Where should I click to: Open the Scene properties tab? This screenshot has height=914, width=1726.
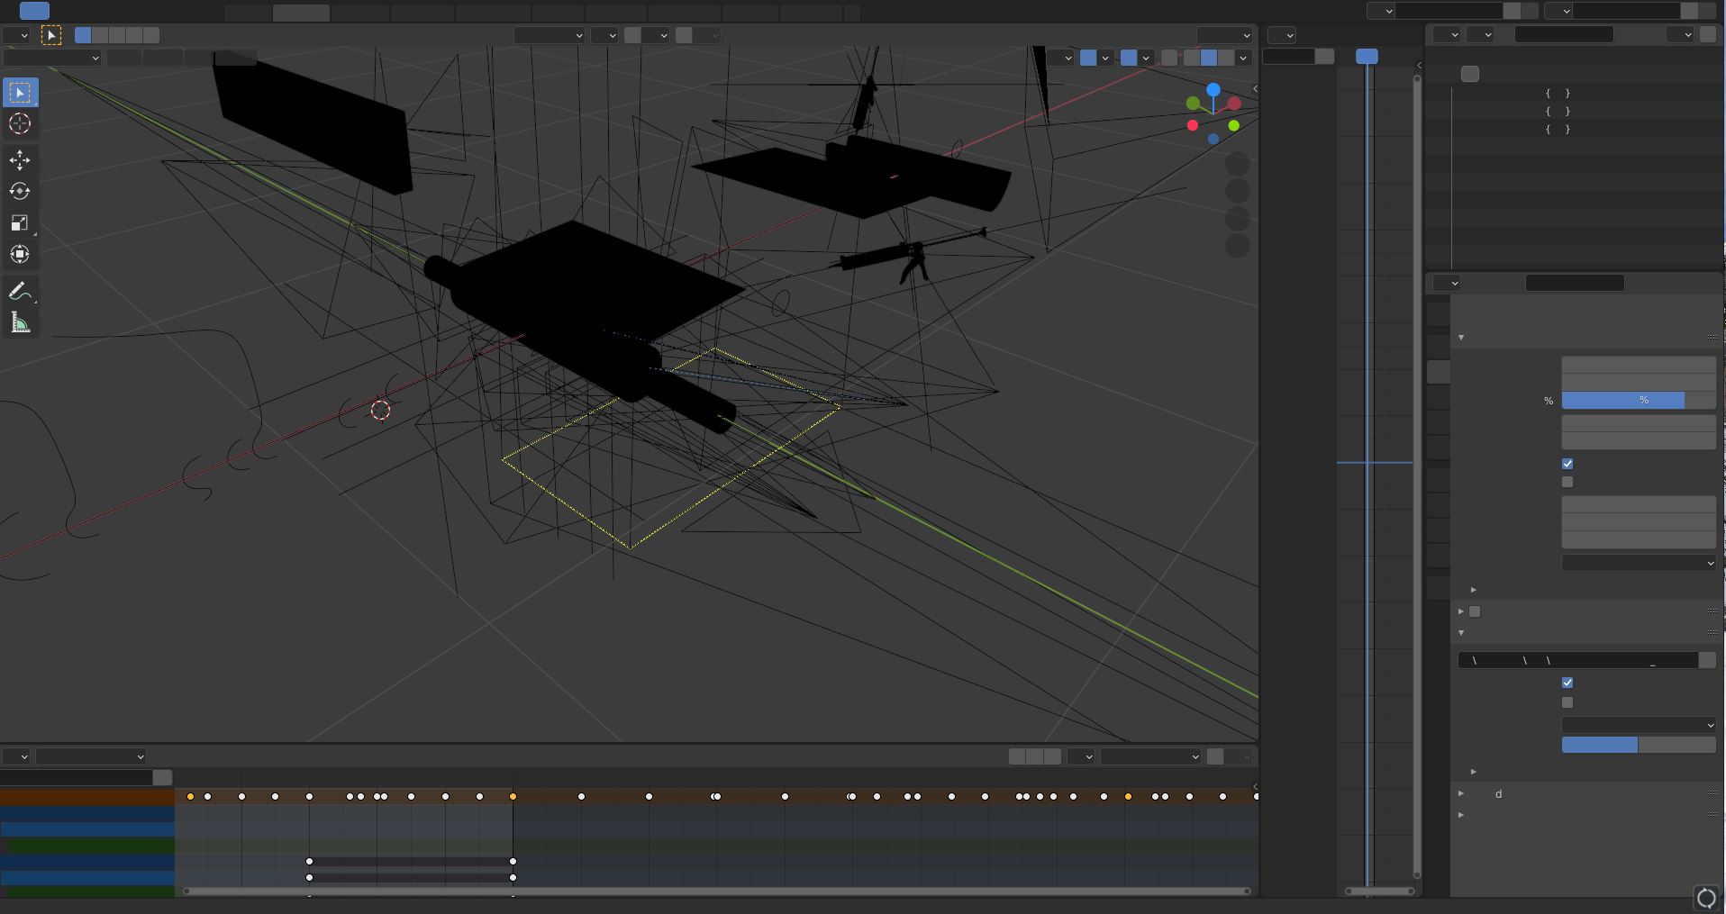pyautogui.click(x=1439, y=422)
